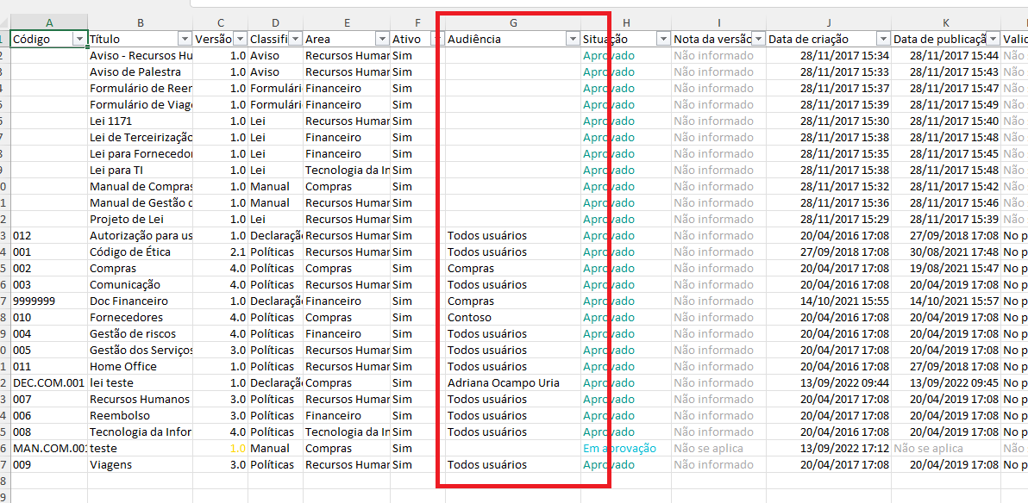Select the cell "Viagens"

click(x=141, y=465)
